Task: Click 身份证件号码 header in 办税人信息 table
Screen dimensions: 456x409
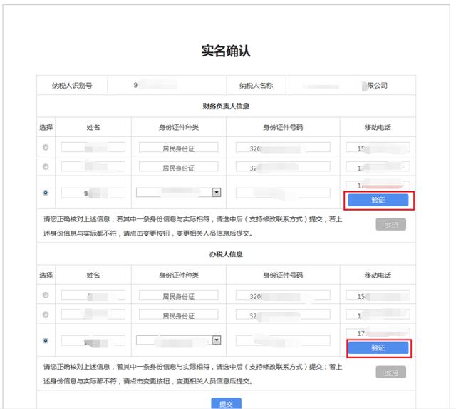Action: [283, 275]
